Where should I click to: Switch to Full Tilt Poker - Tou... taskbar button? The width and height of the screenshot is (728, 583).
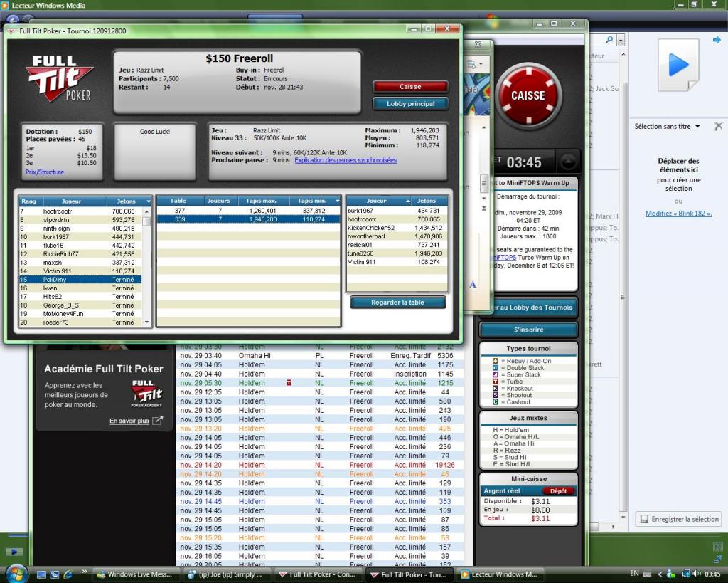pyautogui.click(x=408, y=574)
